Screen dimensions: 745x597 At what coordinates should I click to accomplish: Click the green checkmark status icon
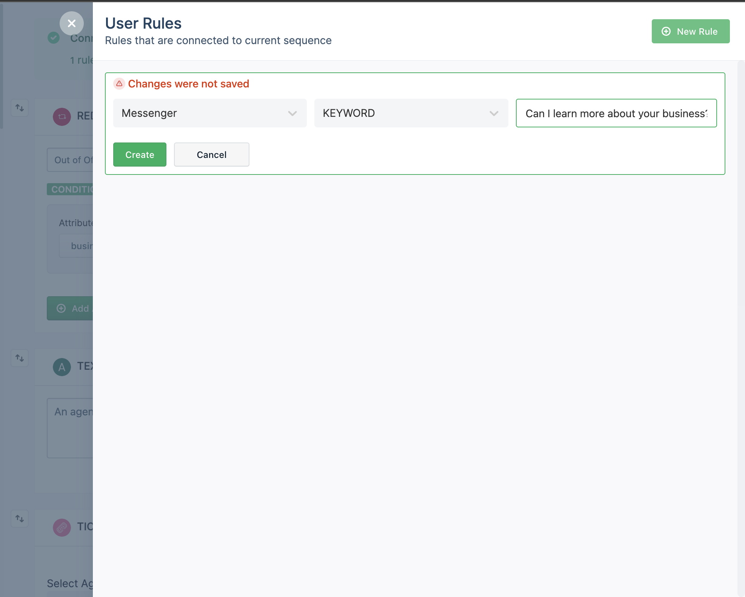[x=54, y=37]
